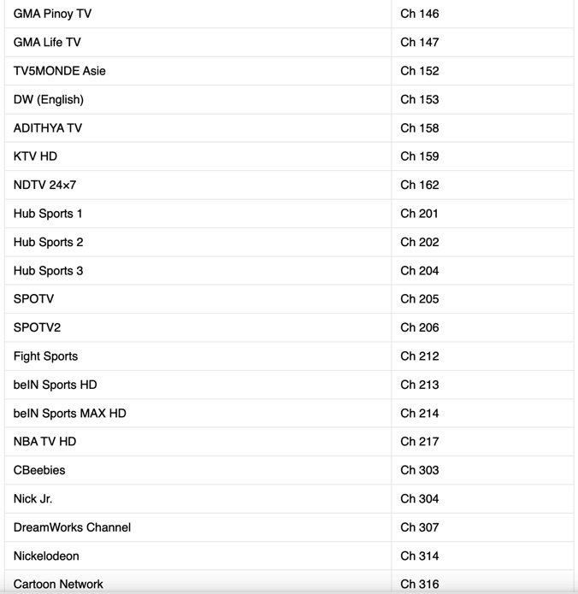
Task: Select the DW (English) entry
Action: tap(289, 99)
